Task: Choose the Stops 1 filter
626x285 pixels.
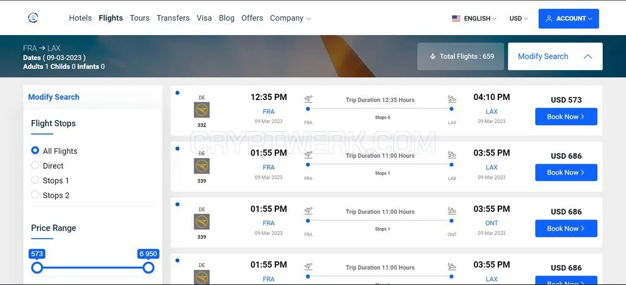Action: pyautogui.click(x=35, y=180)
